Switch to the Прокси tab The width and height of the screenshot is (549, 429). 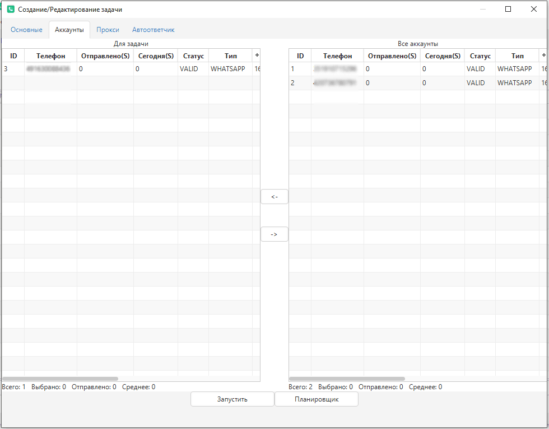point(108,30)
